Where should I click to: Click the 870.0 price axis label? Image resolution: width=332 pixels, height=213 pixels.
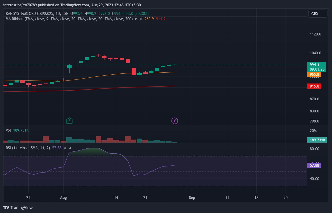pyautogui.click(x=315, y=99)
